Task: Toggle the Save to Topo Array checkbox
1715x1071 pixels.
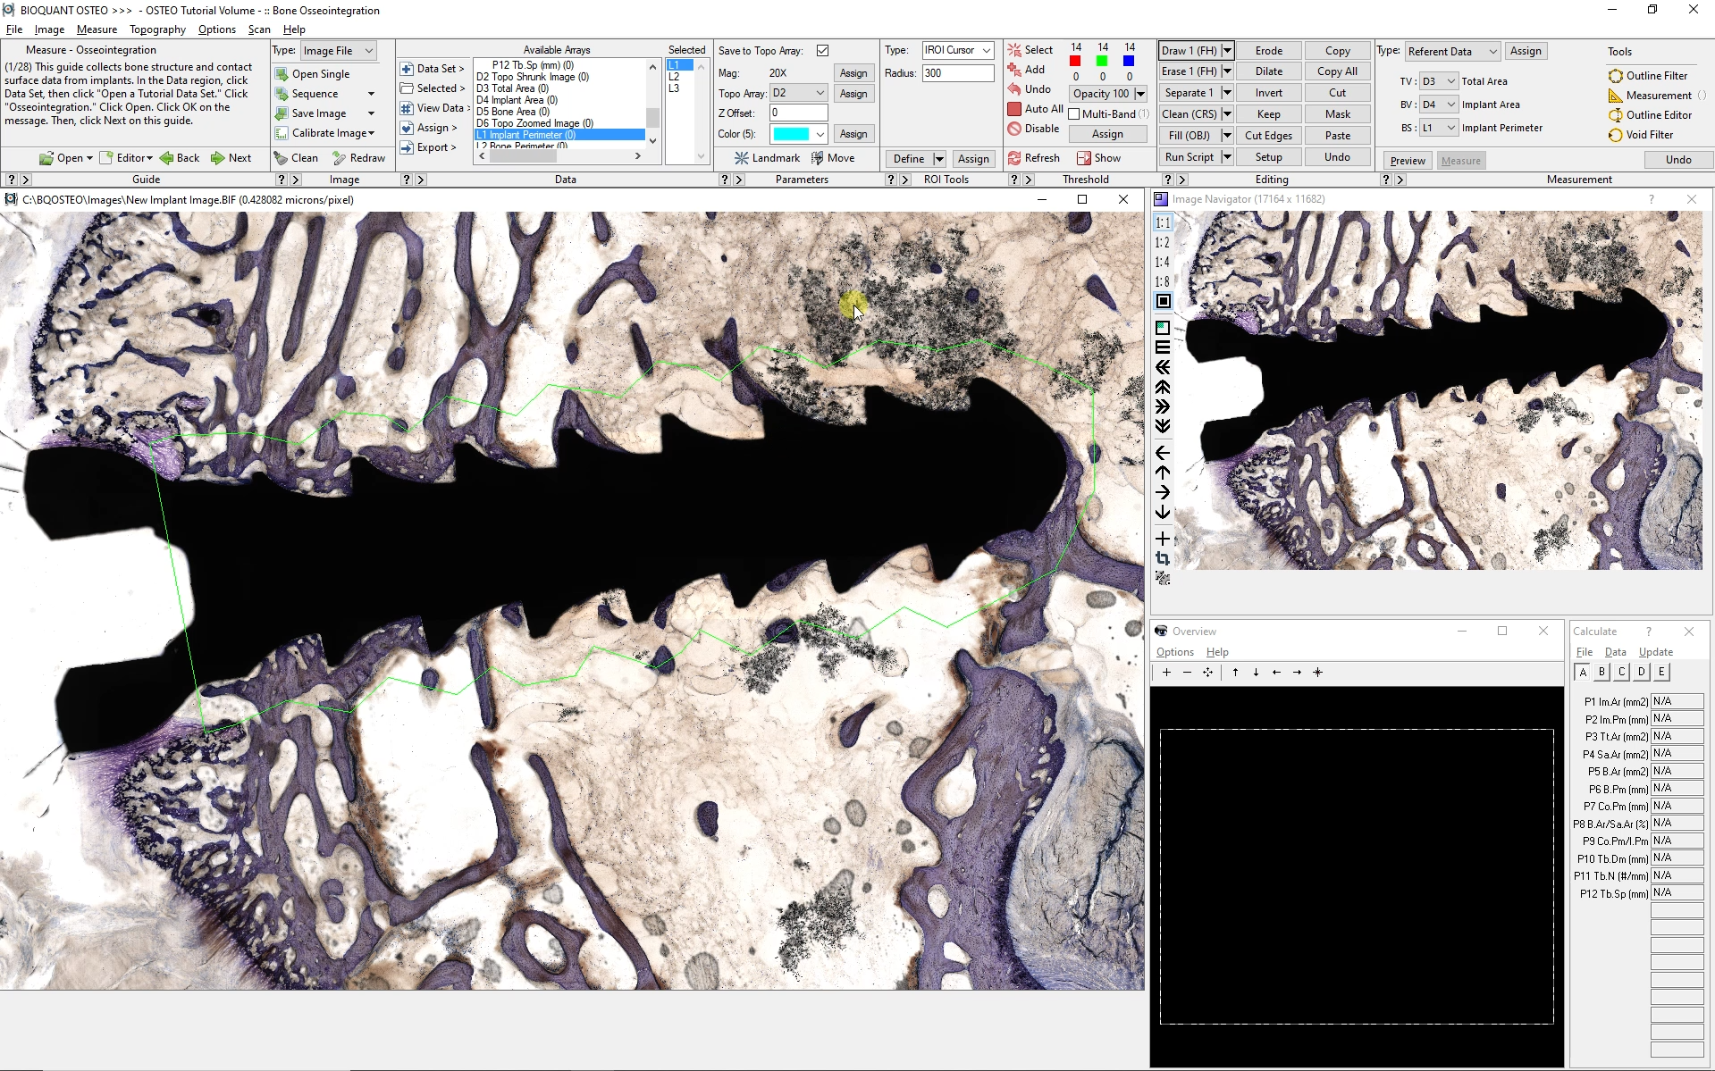Action: click(822, 51)
